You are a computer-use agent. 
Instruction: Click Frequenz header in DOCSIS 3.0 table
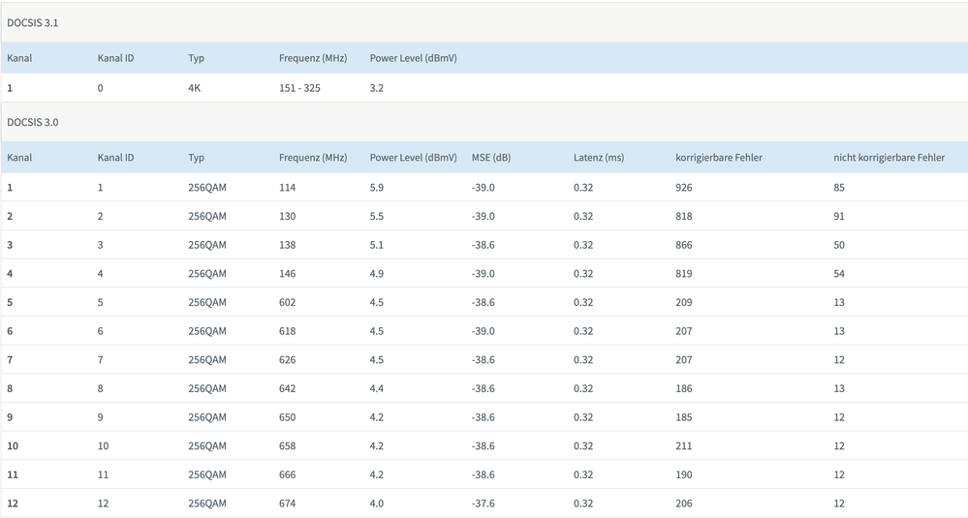312,158
